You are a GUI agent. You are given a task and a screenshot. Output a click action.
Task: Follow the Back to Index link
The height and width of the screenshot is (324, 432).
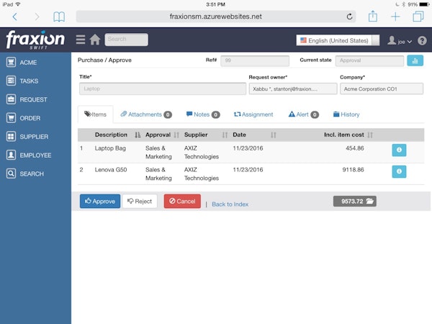click(230, 204)
